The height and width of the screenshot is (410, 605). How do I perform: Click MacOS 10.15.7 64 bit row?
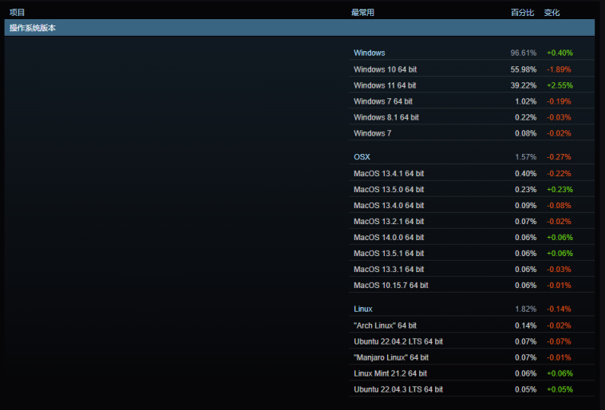pos(472,286)
